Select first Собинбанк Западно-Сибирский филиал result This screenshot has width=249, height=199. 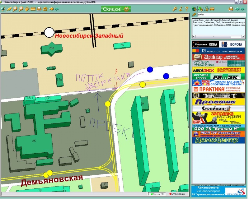coord(218,20)
